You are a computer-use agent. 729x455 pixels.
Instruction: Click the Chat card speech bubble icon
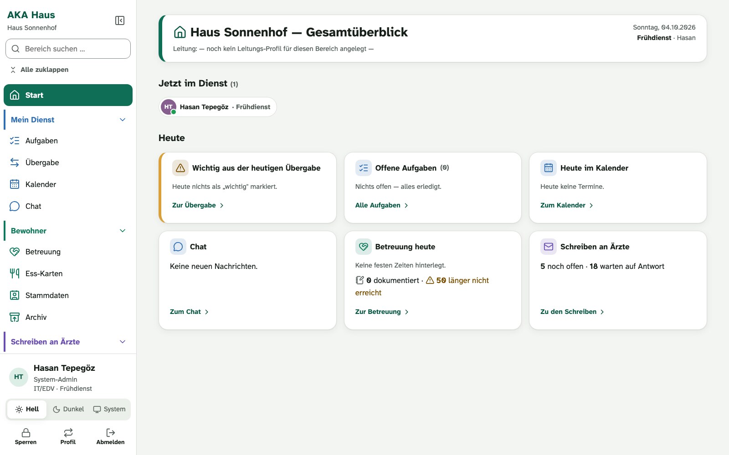178,247
